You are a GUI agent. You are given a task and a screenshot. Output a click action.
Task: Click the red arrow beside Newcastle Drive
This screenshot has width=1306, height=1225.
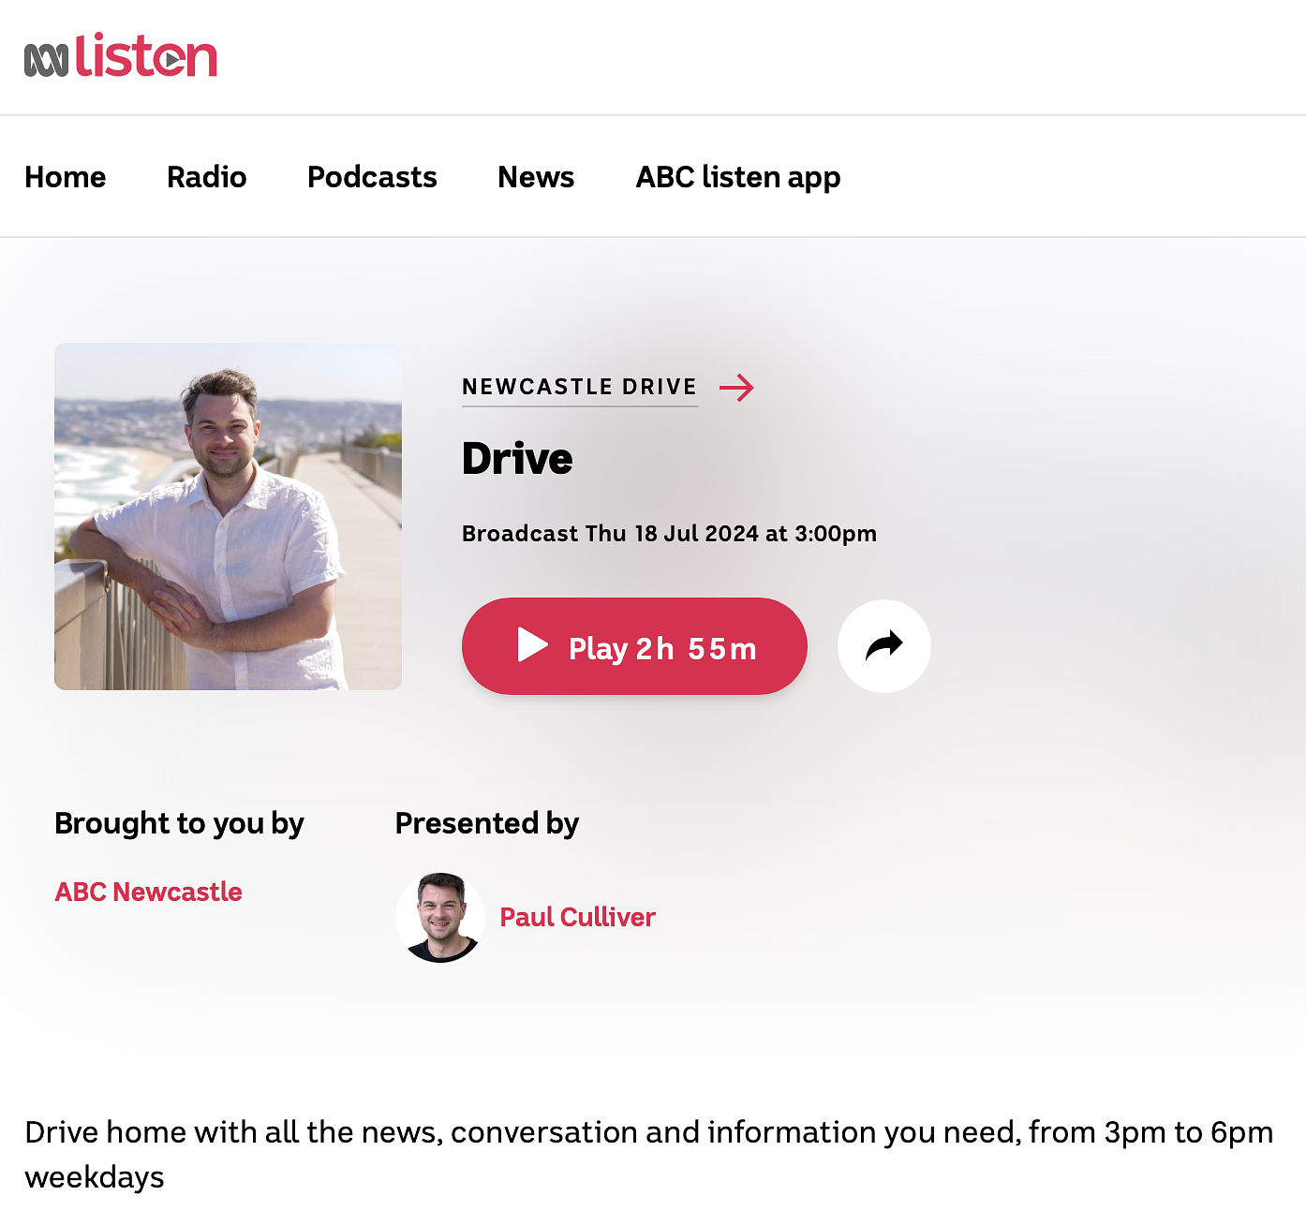point(736,387)
